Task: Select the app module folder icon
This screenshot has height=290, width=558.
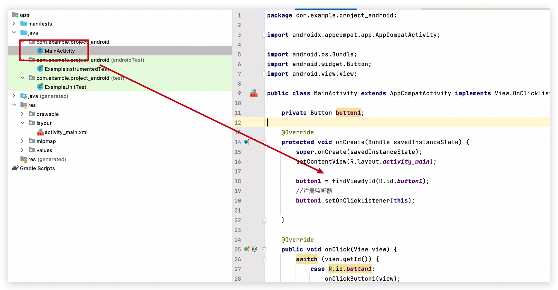Action: (15, 15)
